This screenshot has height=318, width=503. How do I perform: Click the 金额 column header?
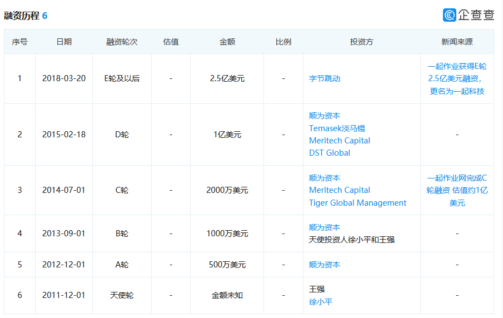point(227,42)
